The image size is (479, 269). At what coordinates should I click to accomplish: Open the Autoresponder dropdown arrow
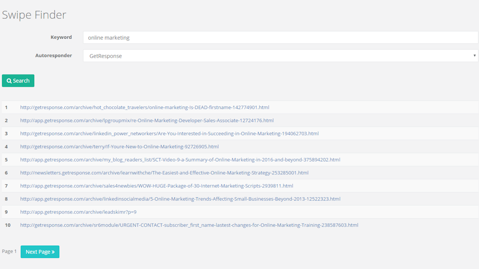(x=474, y=56)
